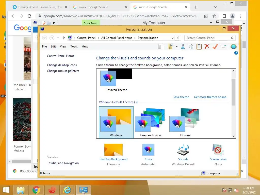
Task: Open Chrome profile avatar icon
Action: click(233, 16)
